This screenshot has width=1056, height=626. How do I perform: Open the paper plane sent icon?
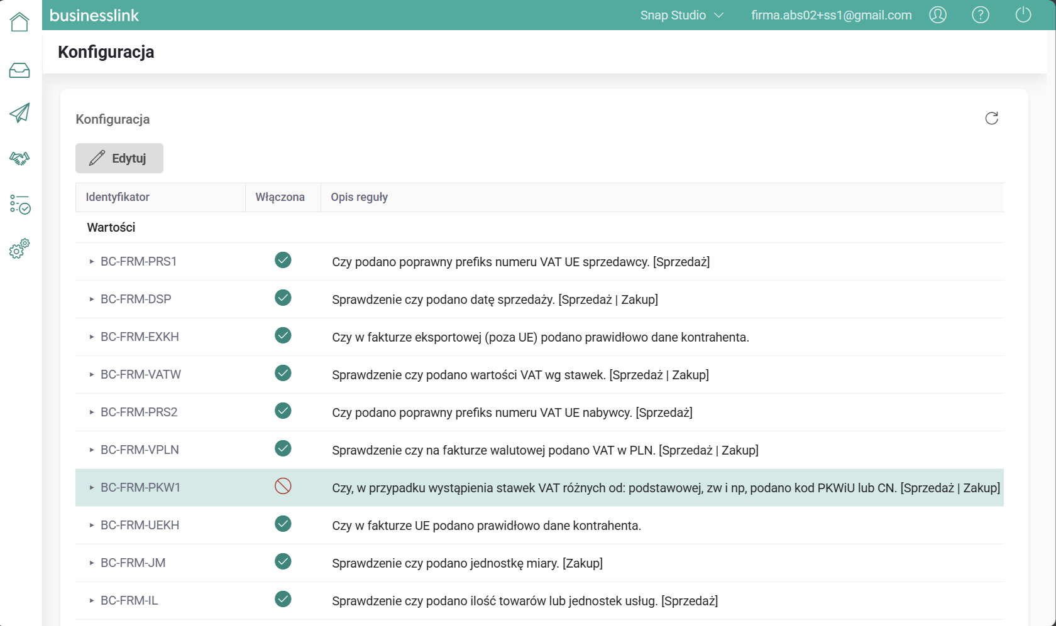[x=19, y=113]
